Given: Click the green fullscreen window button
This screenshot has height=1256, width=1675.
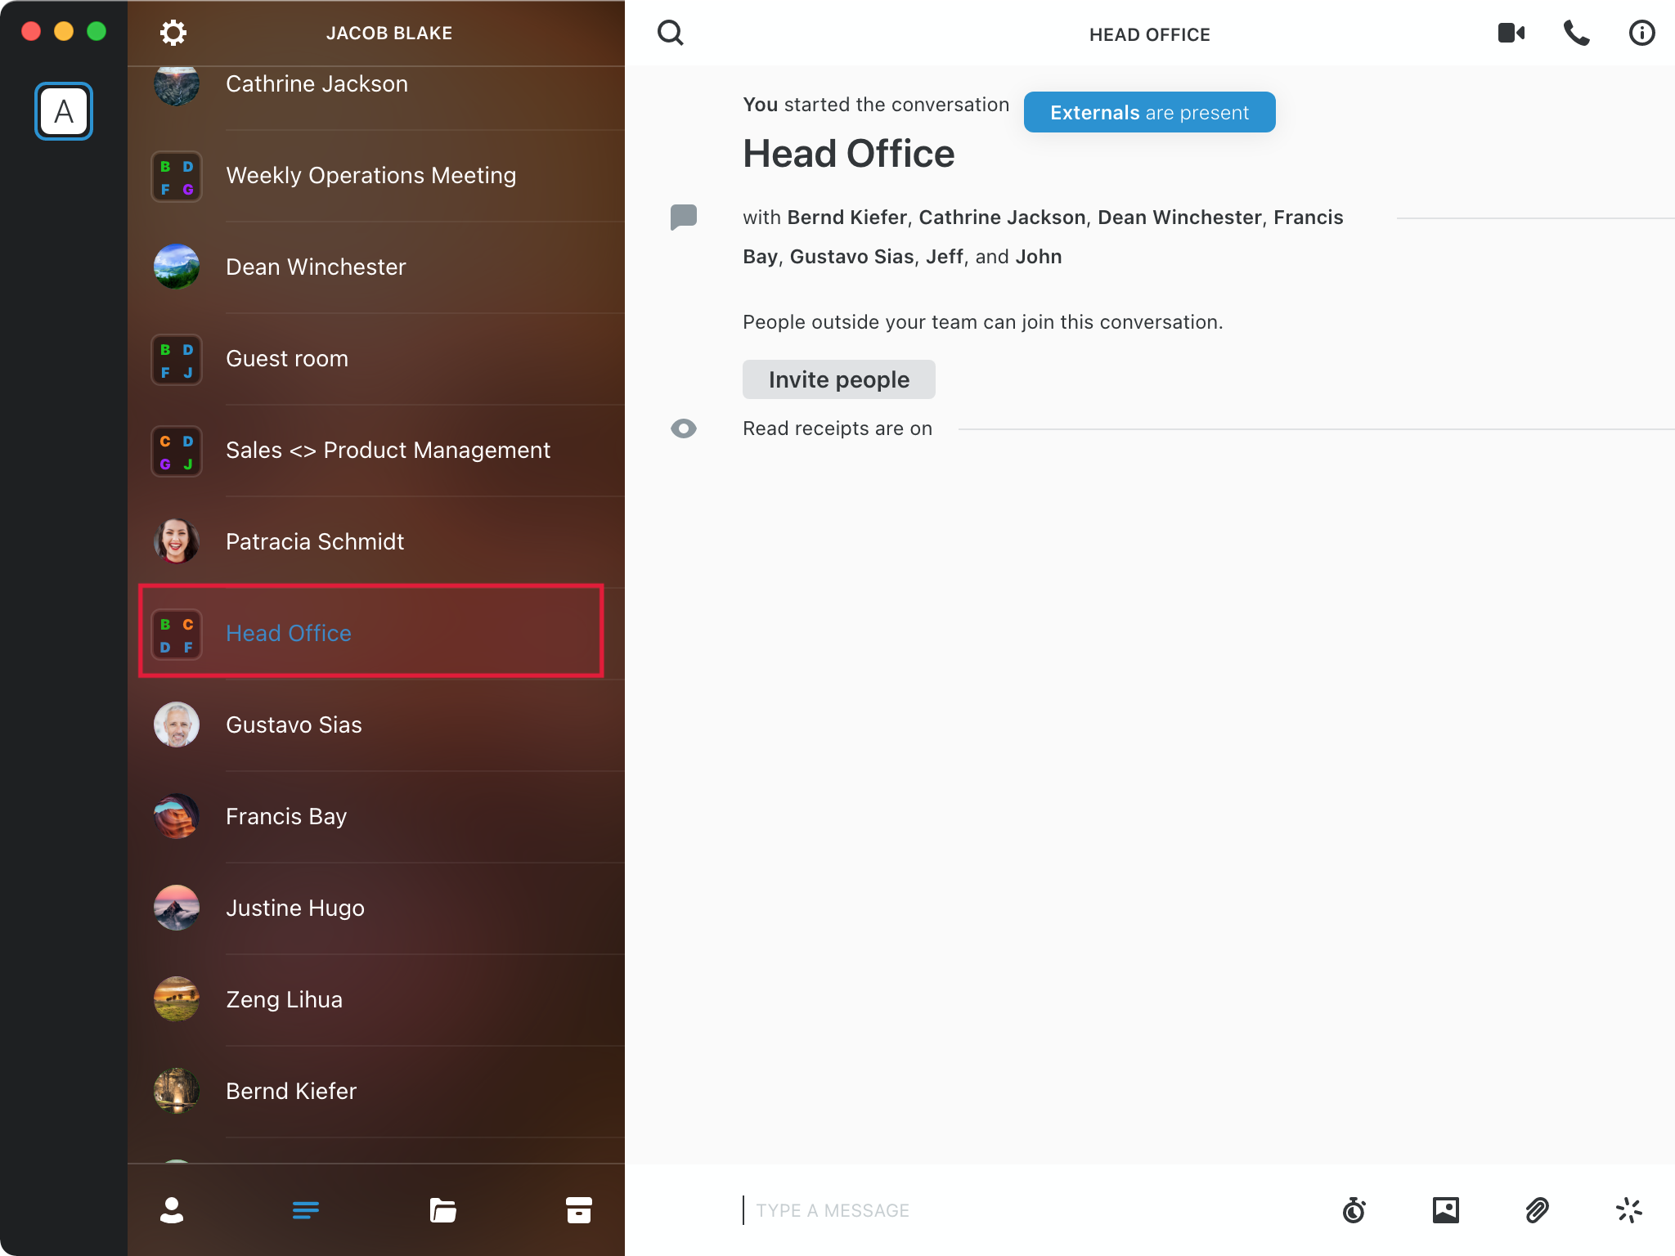Looking at the screenshot, I should [x=97, y=31].
